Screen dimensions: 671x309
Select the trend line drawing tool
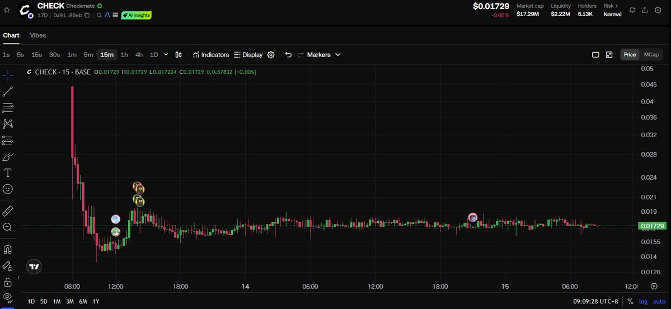(x=8, y=92)
